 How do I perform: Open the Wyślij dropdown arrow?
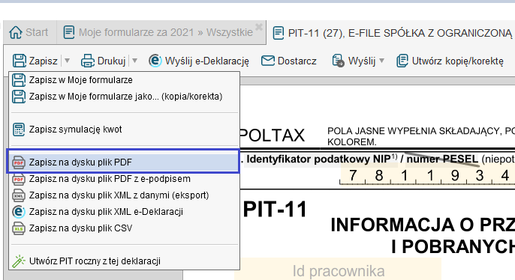381,61
